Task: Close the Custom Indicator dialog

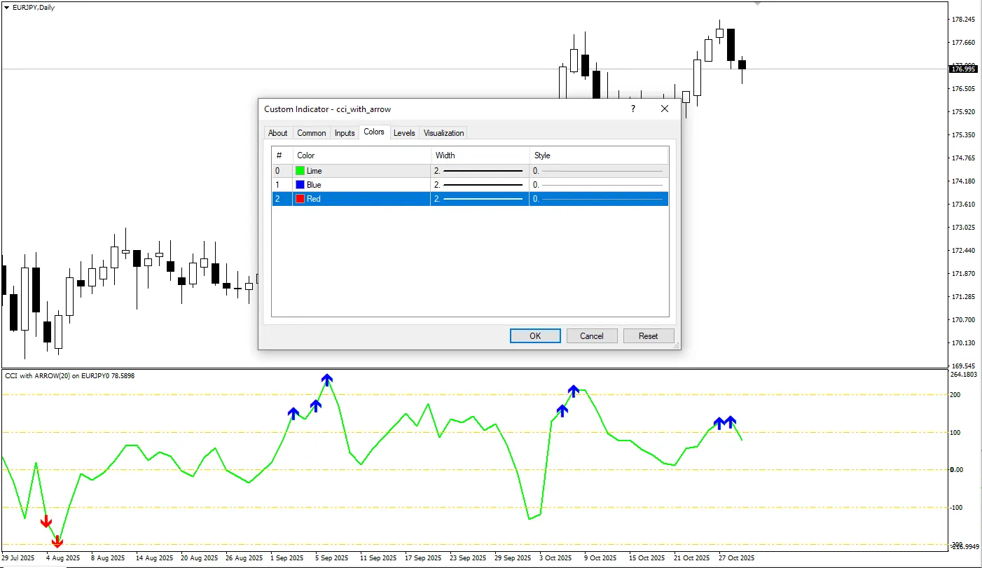Action: 665,109
